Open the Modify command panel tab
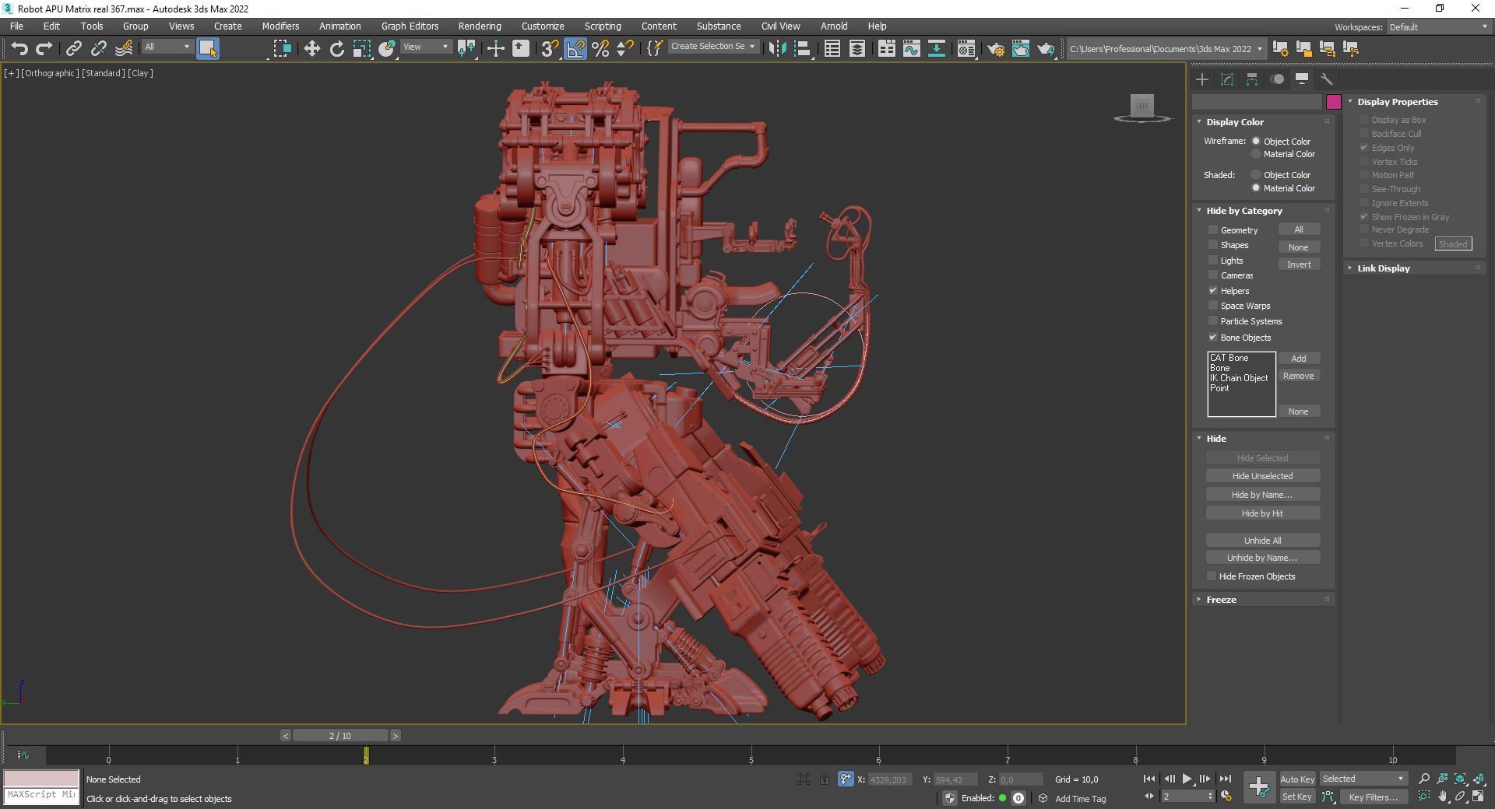 click(1227, 79)
